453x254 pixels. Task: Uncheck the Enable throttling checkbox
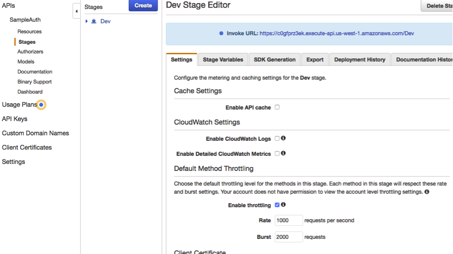pos(277,205)
